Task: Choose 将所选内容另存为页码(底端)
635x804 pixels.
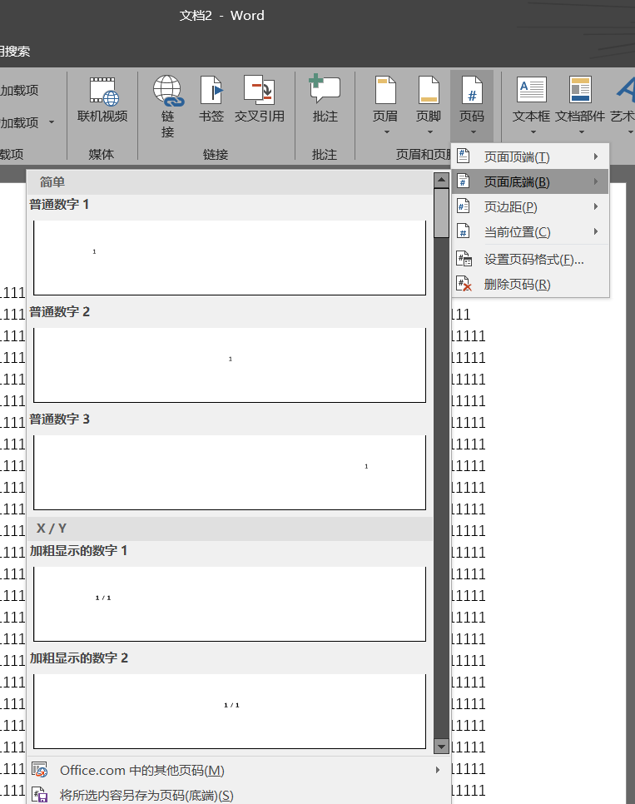Action: pos(146,796)
